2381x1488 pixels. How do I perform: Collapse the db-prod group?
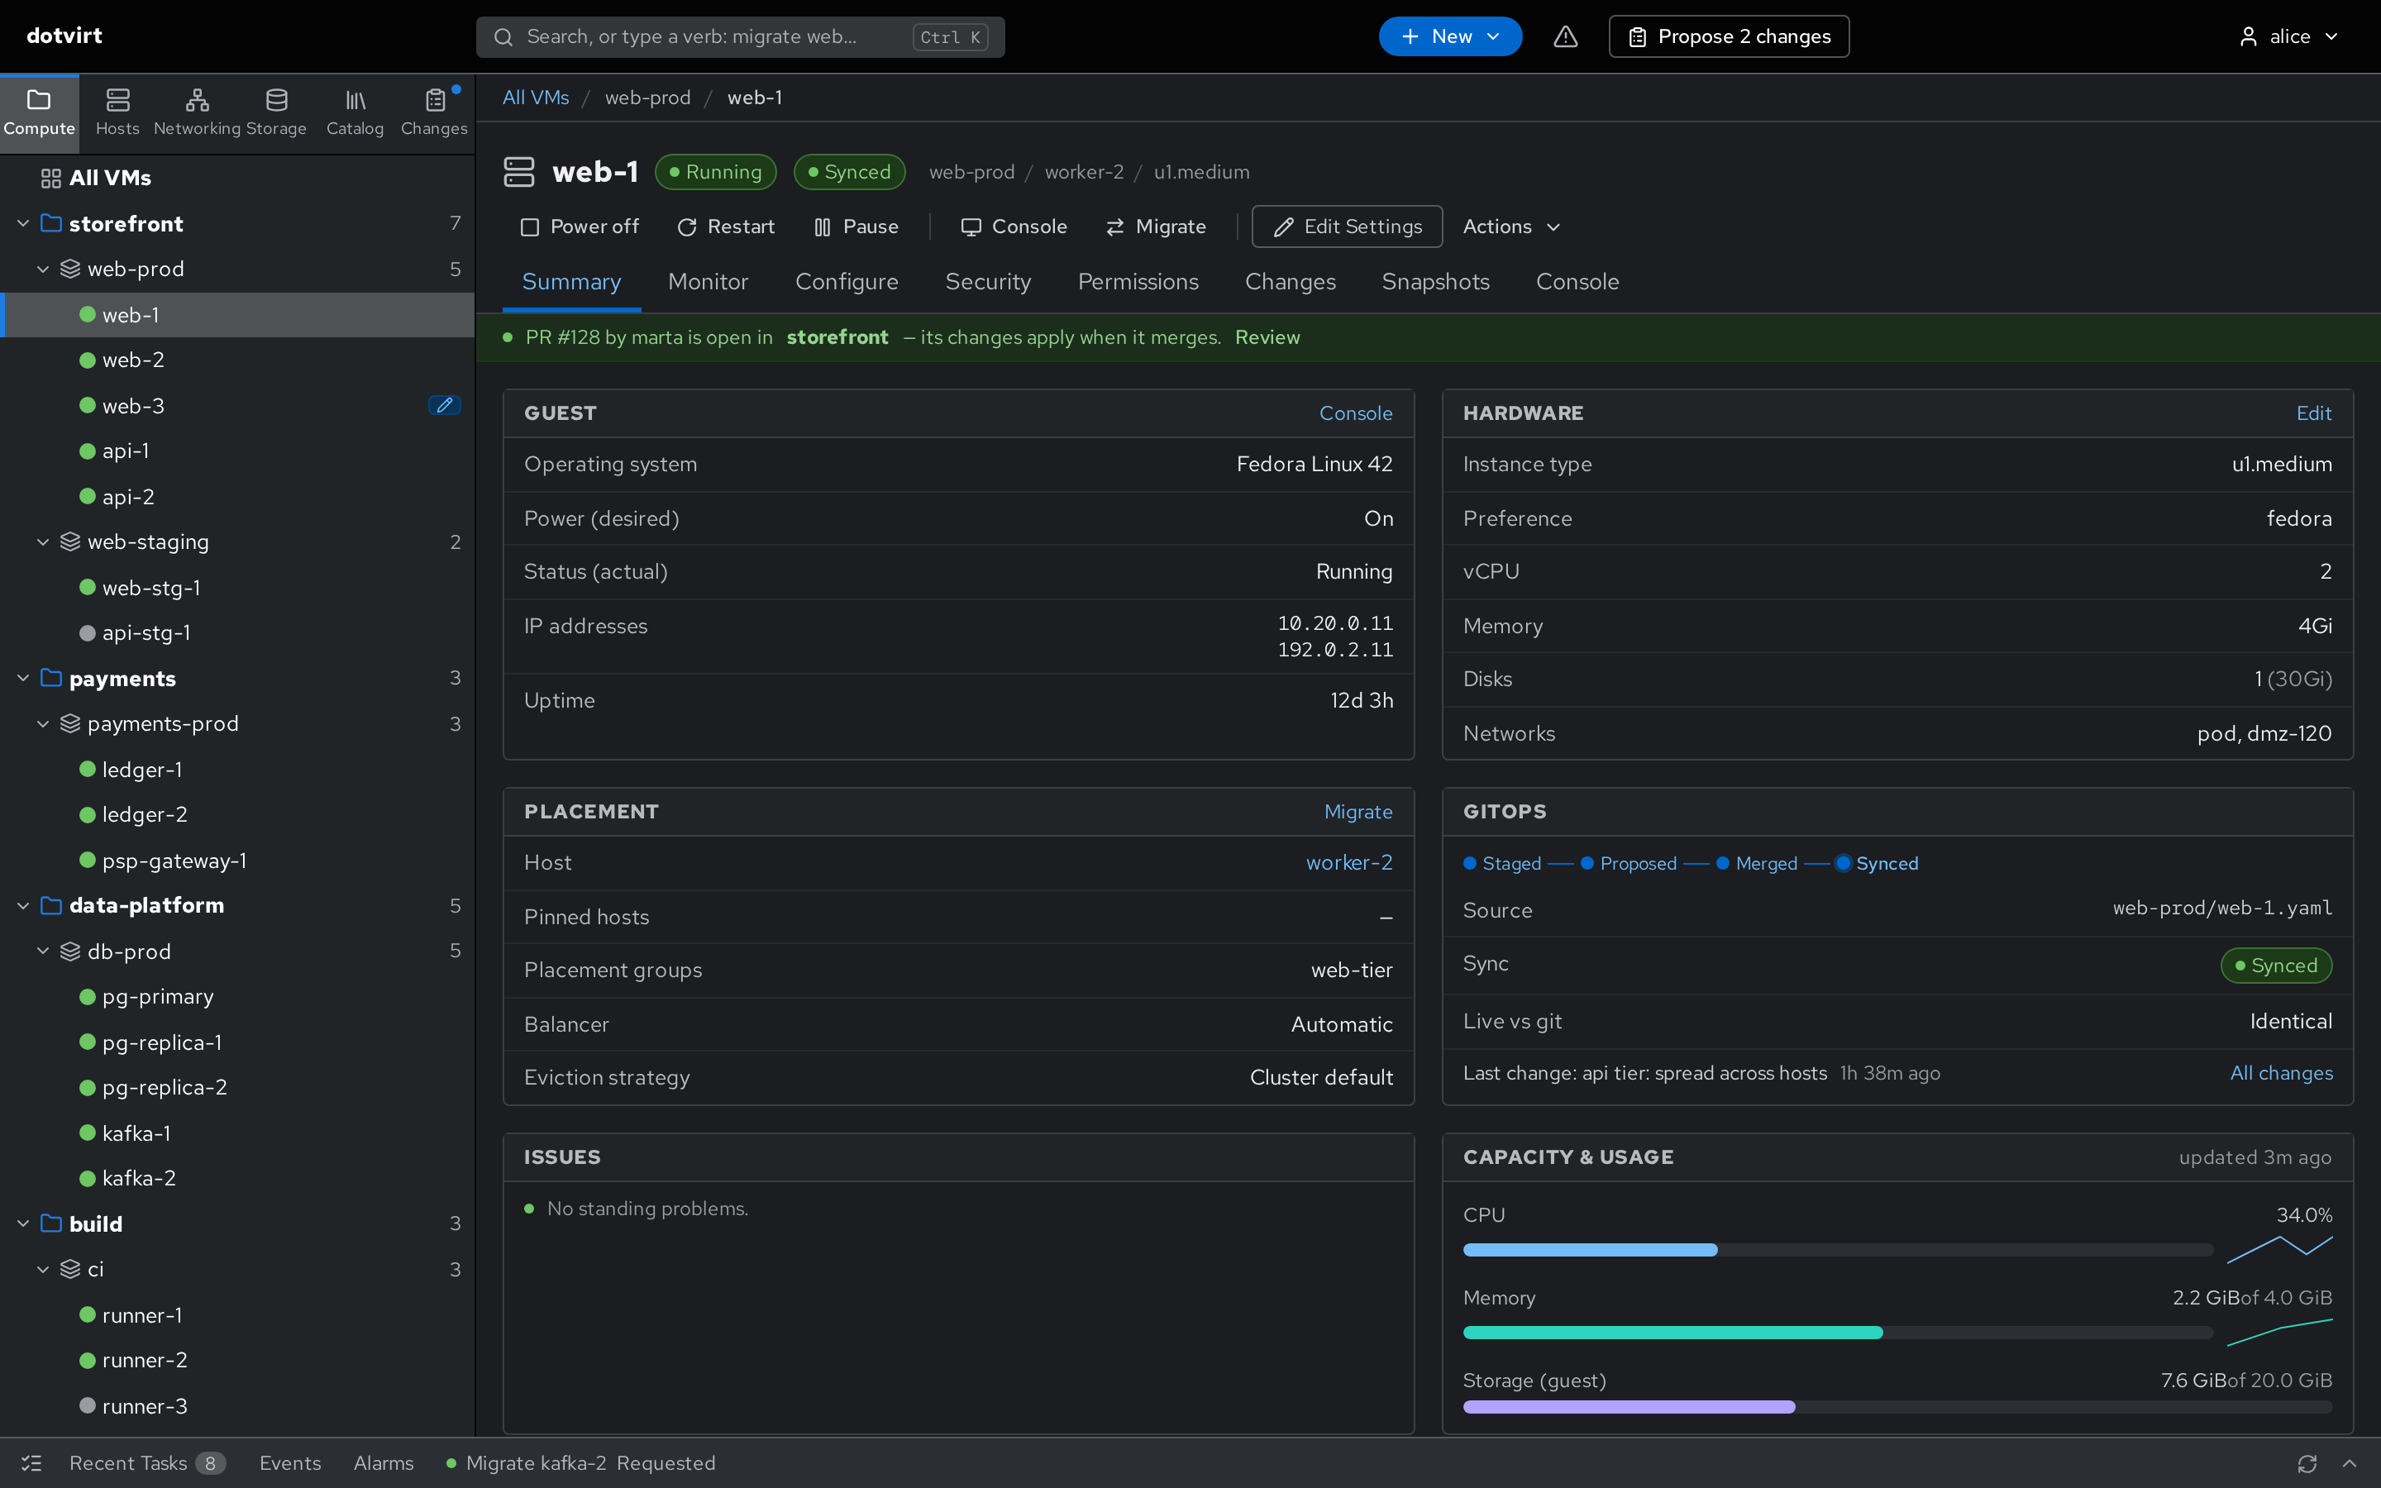(x=42, y=951)
